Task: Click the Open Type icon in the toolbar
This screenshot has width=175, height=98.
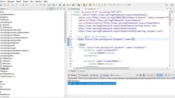Action: click(90, 5)
